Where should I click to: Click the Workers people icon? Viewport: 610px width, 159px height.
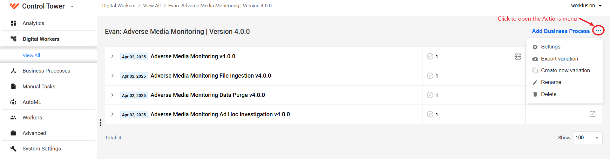coord(13,118)
